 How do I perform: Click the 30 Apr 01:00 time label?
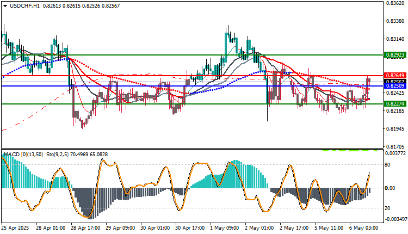click(x=155, y=228)
